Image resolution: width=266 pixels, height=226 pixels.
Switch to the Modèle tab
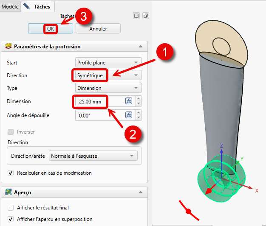(x=10, y=7)
